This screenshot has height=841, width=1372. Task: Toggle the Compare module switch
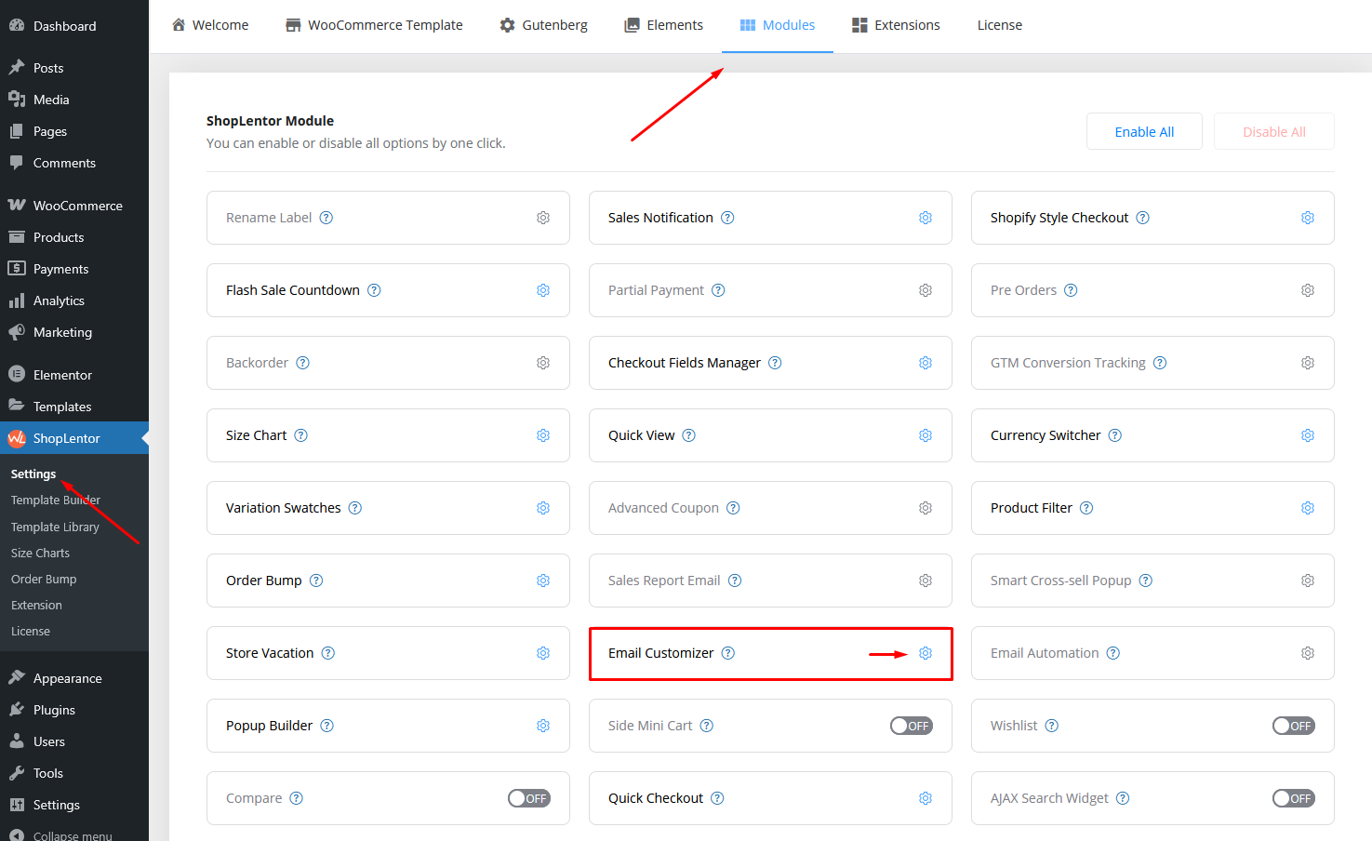[x=528, y=798]
